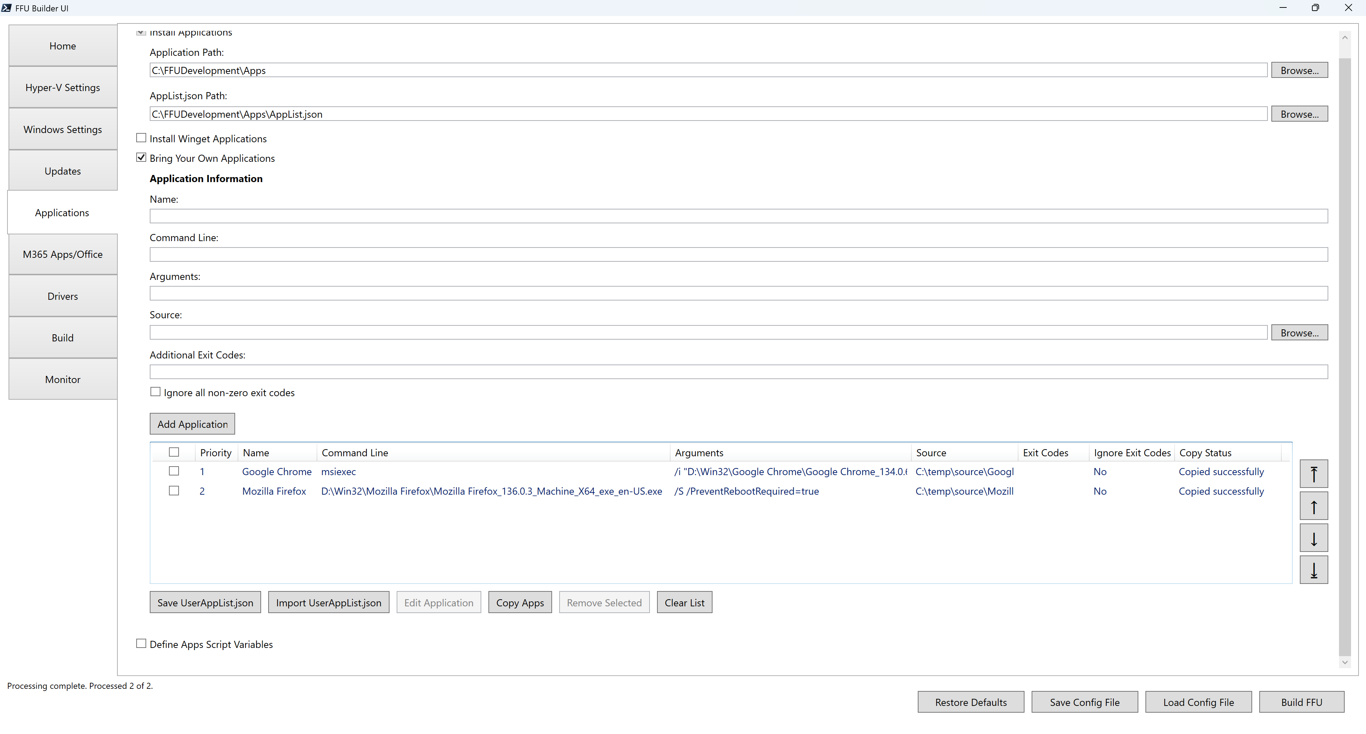1366x734 pixels.
Task: Click Build FFU button
Action: click(1301, 702)
